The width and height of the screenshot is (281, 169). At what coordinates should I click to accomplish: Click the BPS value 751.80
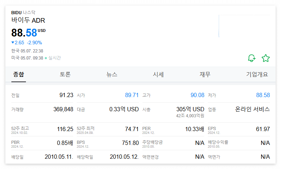coord(130,143)
